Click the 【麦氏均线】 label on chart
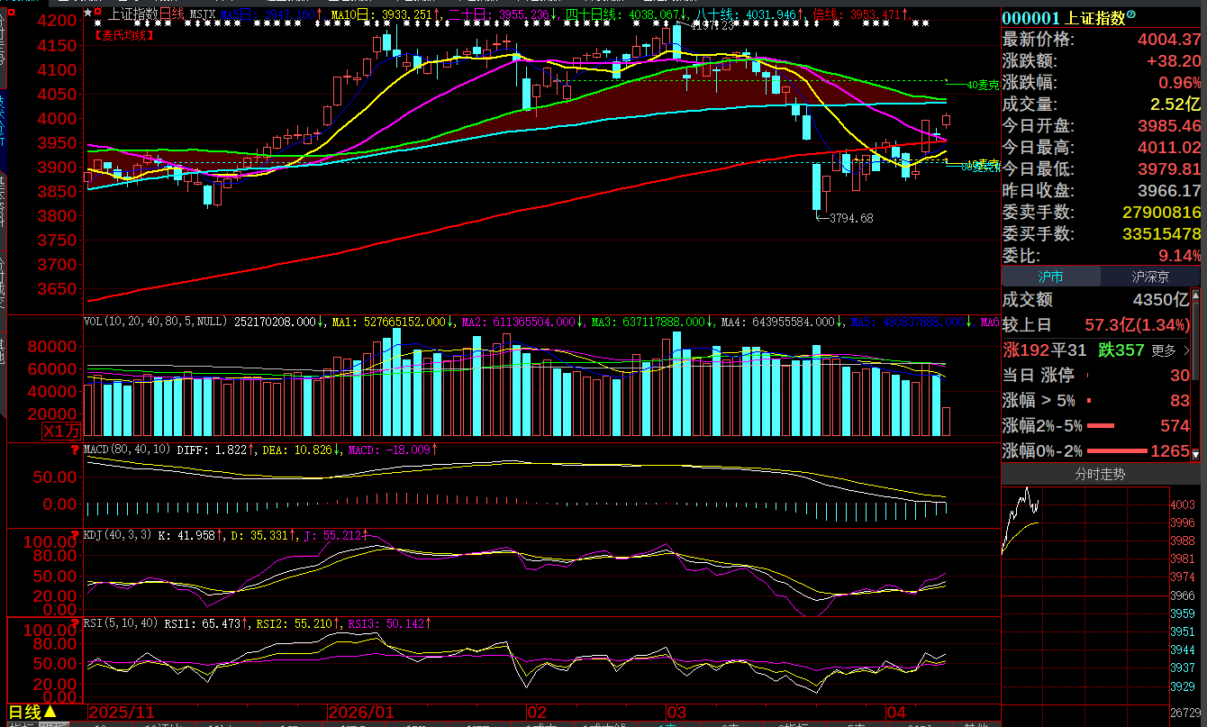This screenshot has width=1207, height=727. point(123,35)
